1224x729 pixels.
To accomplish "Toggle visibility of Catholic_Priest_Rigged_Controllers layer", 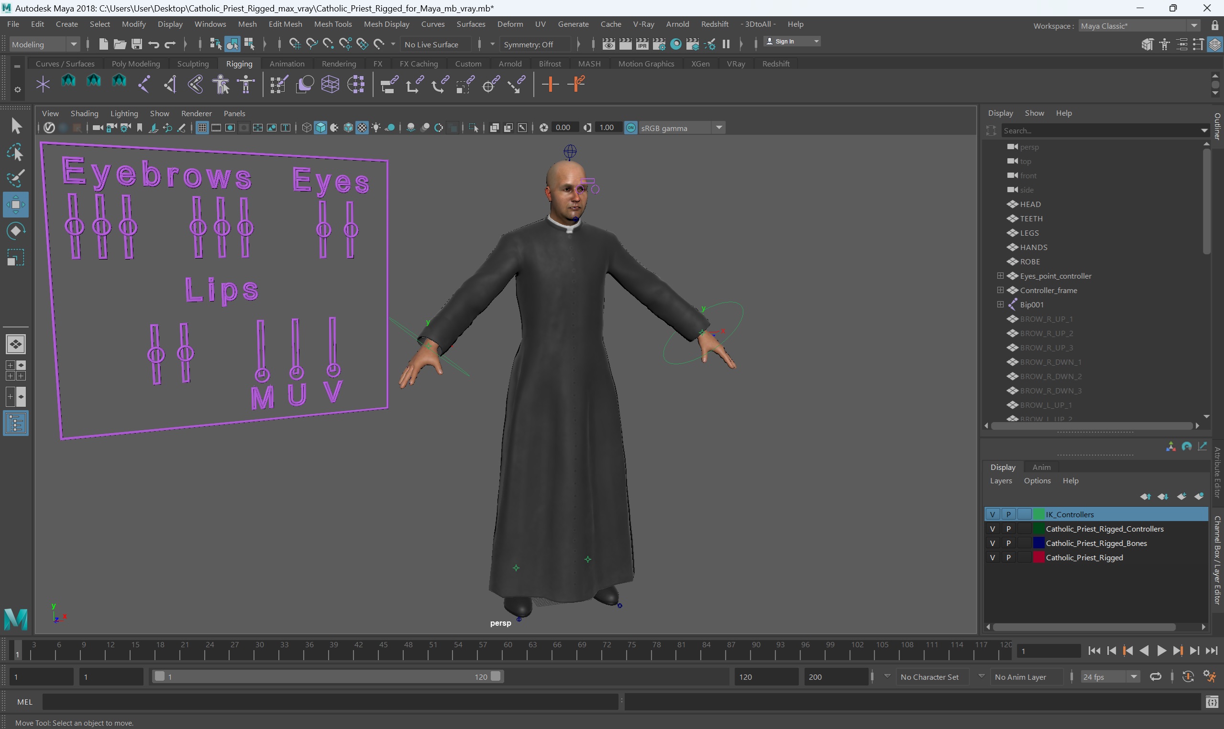I will [992, 529].
